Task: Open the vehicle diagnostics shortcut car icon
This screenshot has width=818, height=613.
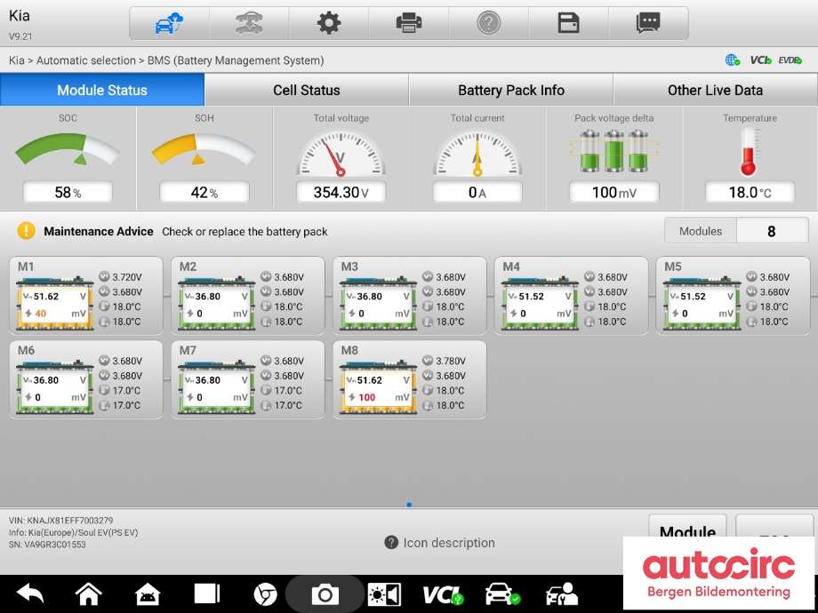Action: 502,594
